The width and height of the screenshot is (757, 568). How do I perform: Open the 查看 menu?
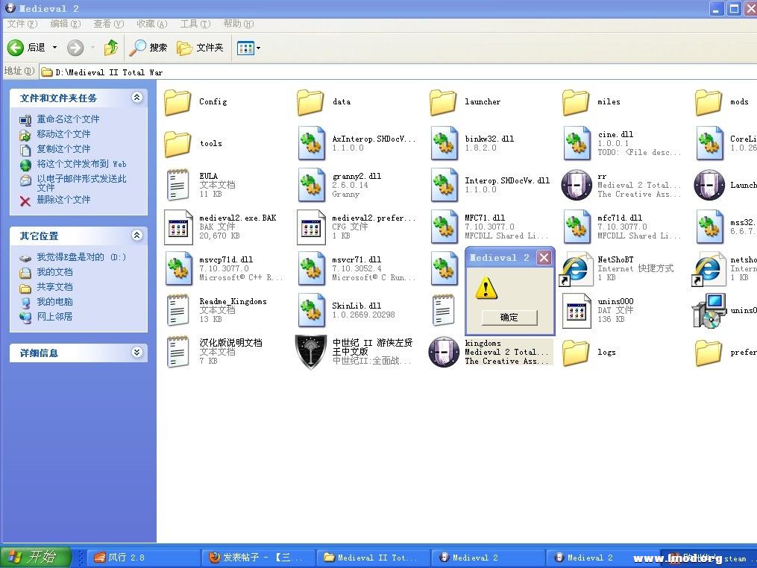(x=107, y=23)
